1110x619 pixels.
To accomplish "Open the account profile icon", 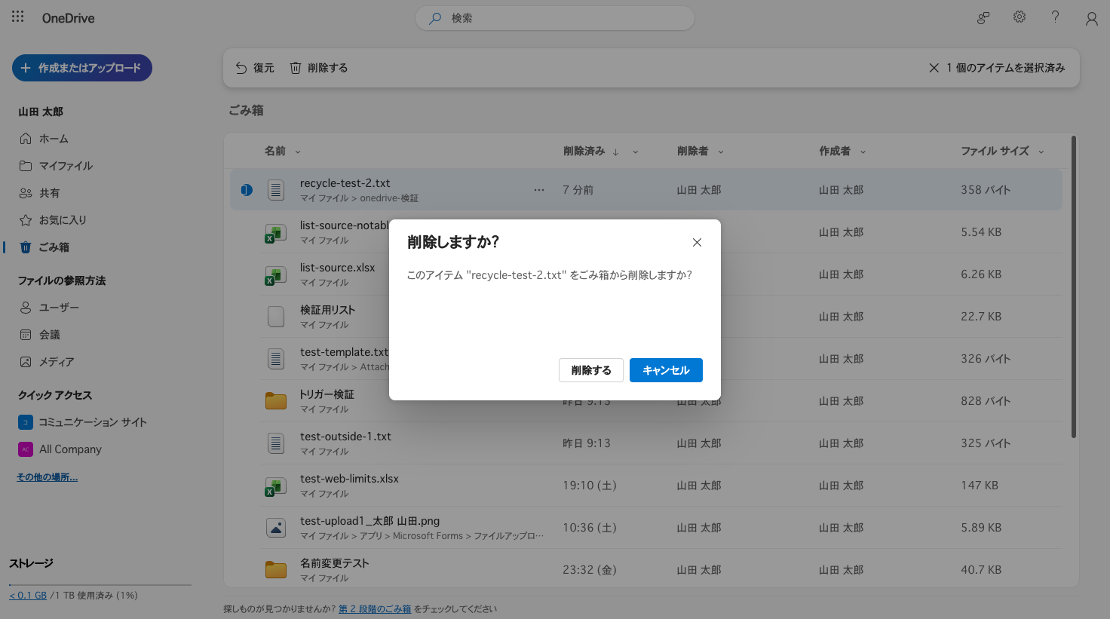I will click(1091, 19).
